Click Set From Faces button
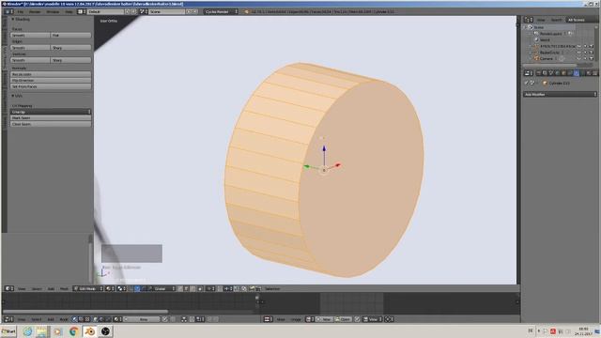The height and width of the screenshot is (338, 601). coord(51,86)
